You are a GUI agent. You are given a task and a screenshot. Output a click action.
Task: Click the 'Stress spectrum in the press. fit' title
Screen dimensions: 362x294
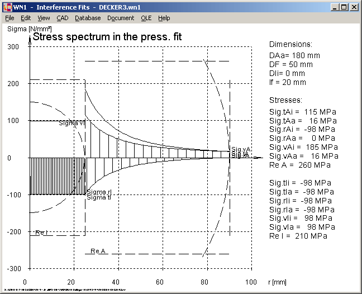(107, 37)
